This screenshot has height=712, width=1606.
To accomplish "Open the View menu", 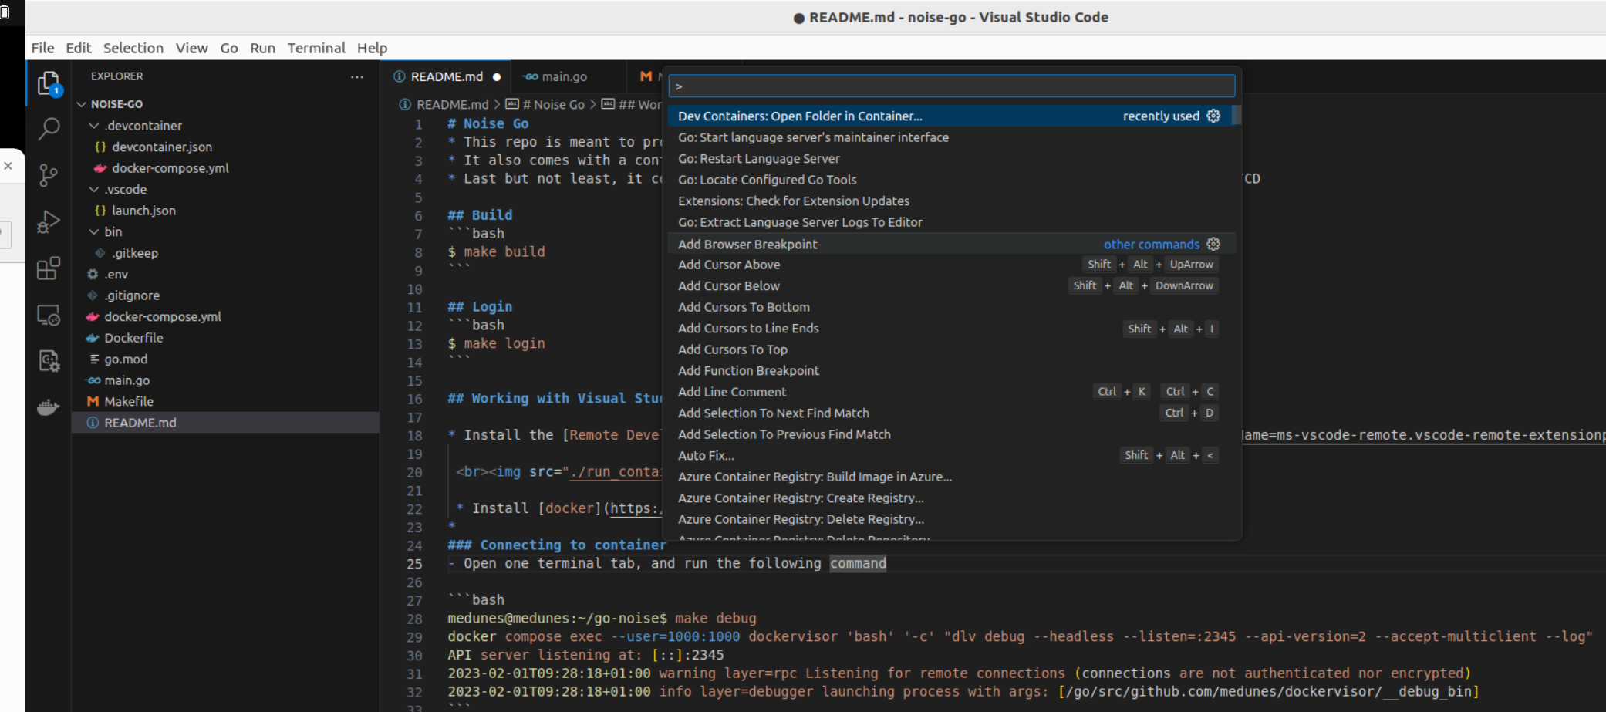I will point(191,48).
